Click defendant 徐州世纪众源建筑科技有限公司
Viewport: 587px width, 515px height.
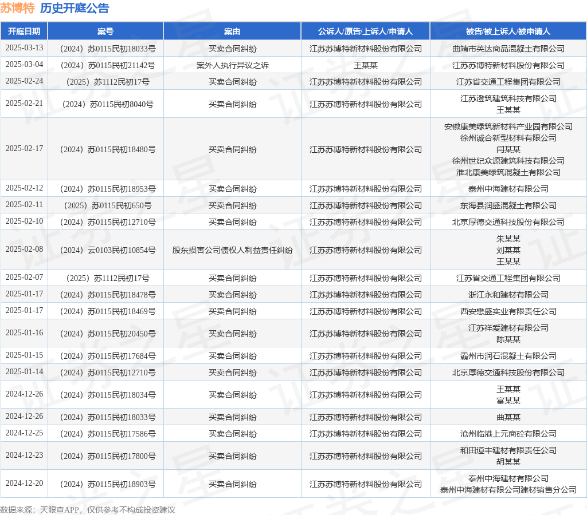[x=508, y=161]
